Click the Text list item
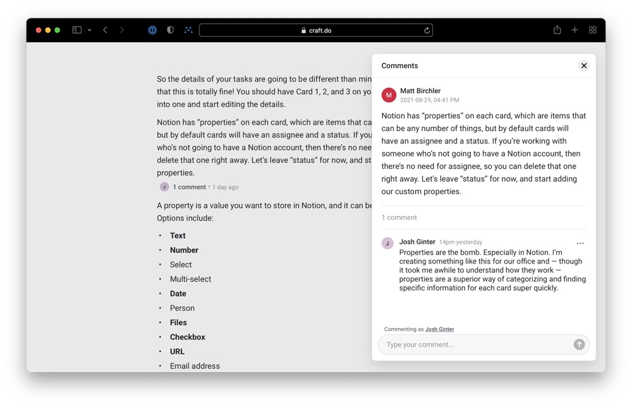This screenshot has height=407, width=632. (x=178, y=236)
